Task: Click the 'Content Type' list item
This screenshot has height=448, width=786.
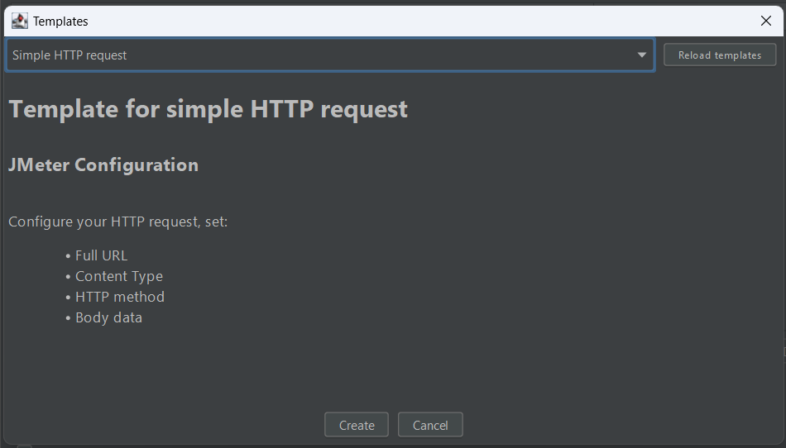Action: pos(119,276)
